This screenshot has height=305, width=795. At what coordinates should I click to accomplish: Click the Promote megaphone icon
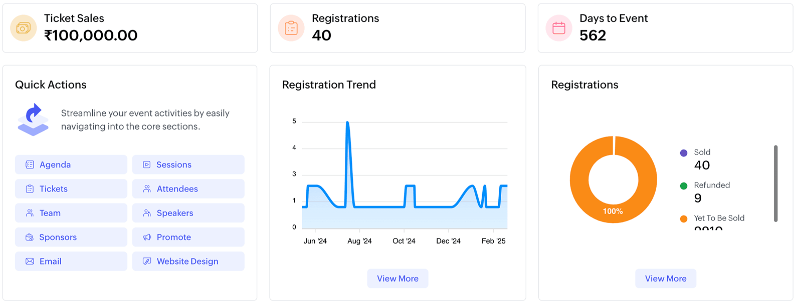click(x=146, y=237)
